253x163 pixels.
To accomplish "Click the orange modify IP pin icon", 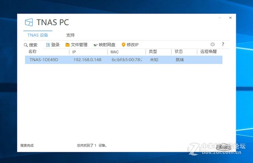I will click(123, 45).
